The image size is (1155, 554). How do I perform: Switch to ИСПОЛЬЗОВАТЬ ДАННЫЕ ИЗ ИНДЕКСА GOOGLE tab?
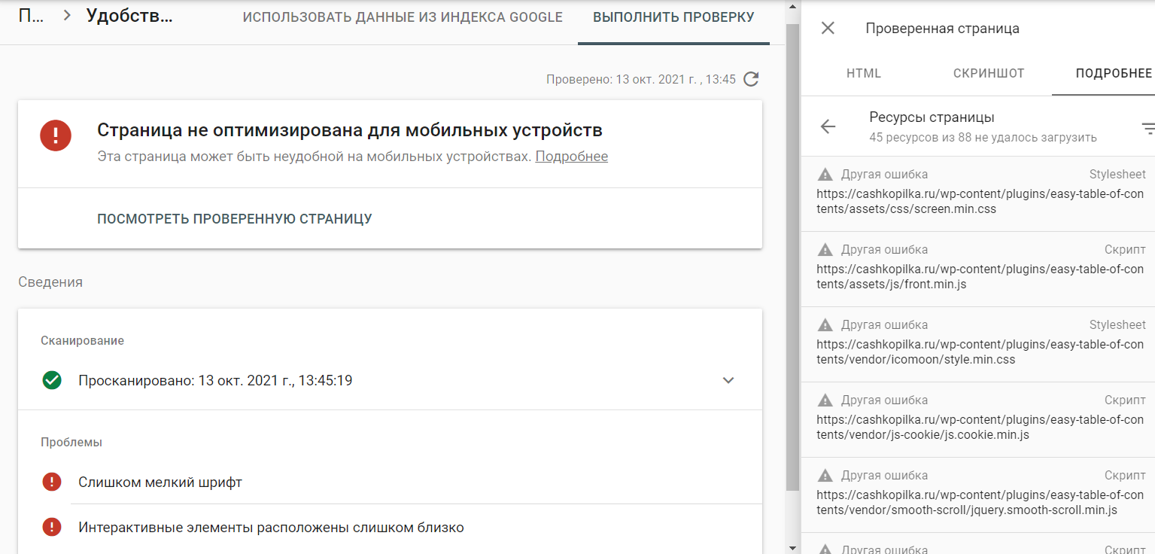click(403, 17)
